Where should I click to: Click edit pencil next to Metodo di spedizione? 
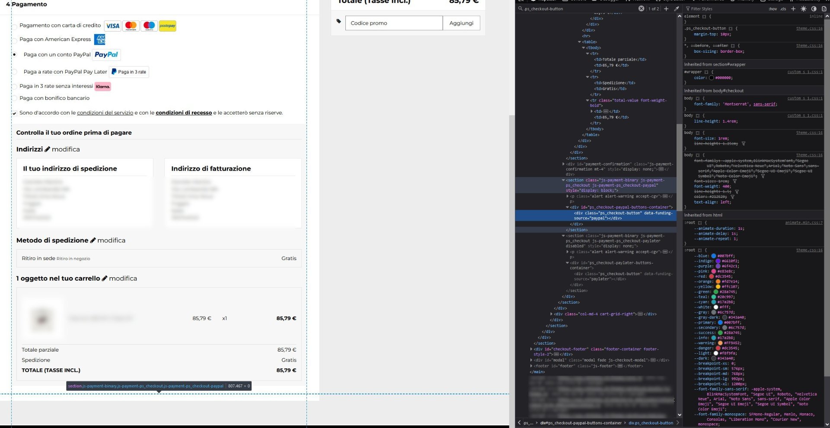(x=93, y=240)
